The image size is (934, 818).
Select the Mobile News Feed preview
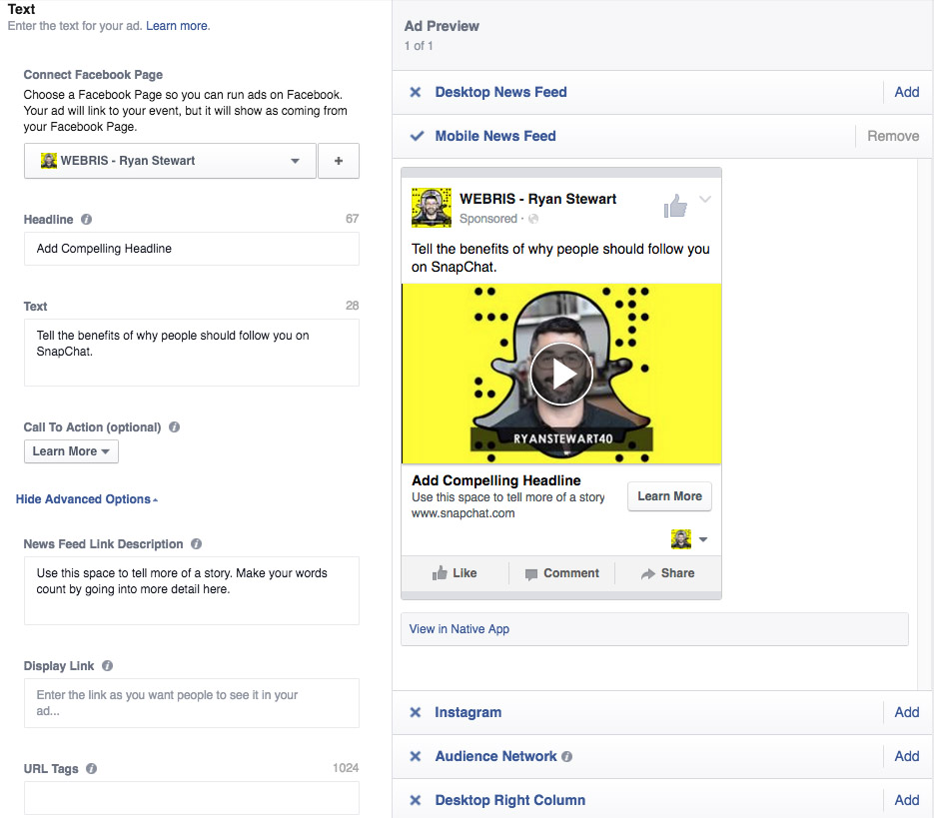point(495,136)
